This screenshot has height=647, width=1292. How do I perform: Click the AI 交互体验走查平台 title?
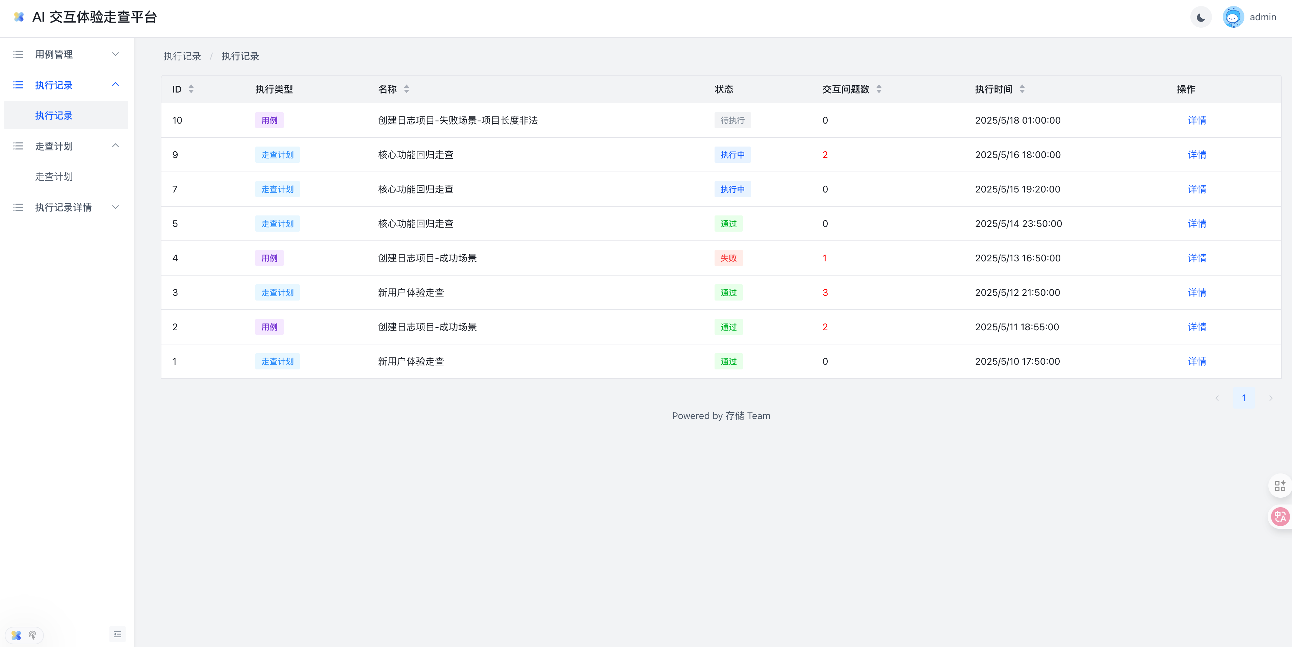tap(95, 17)
